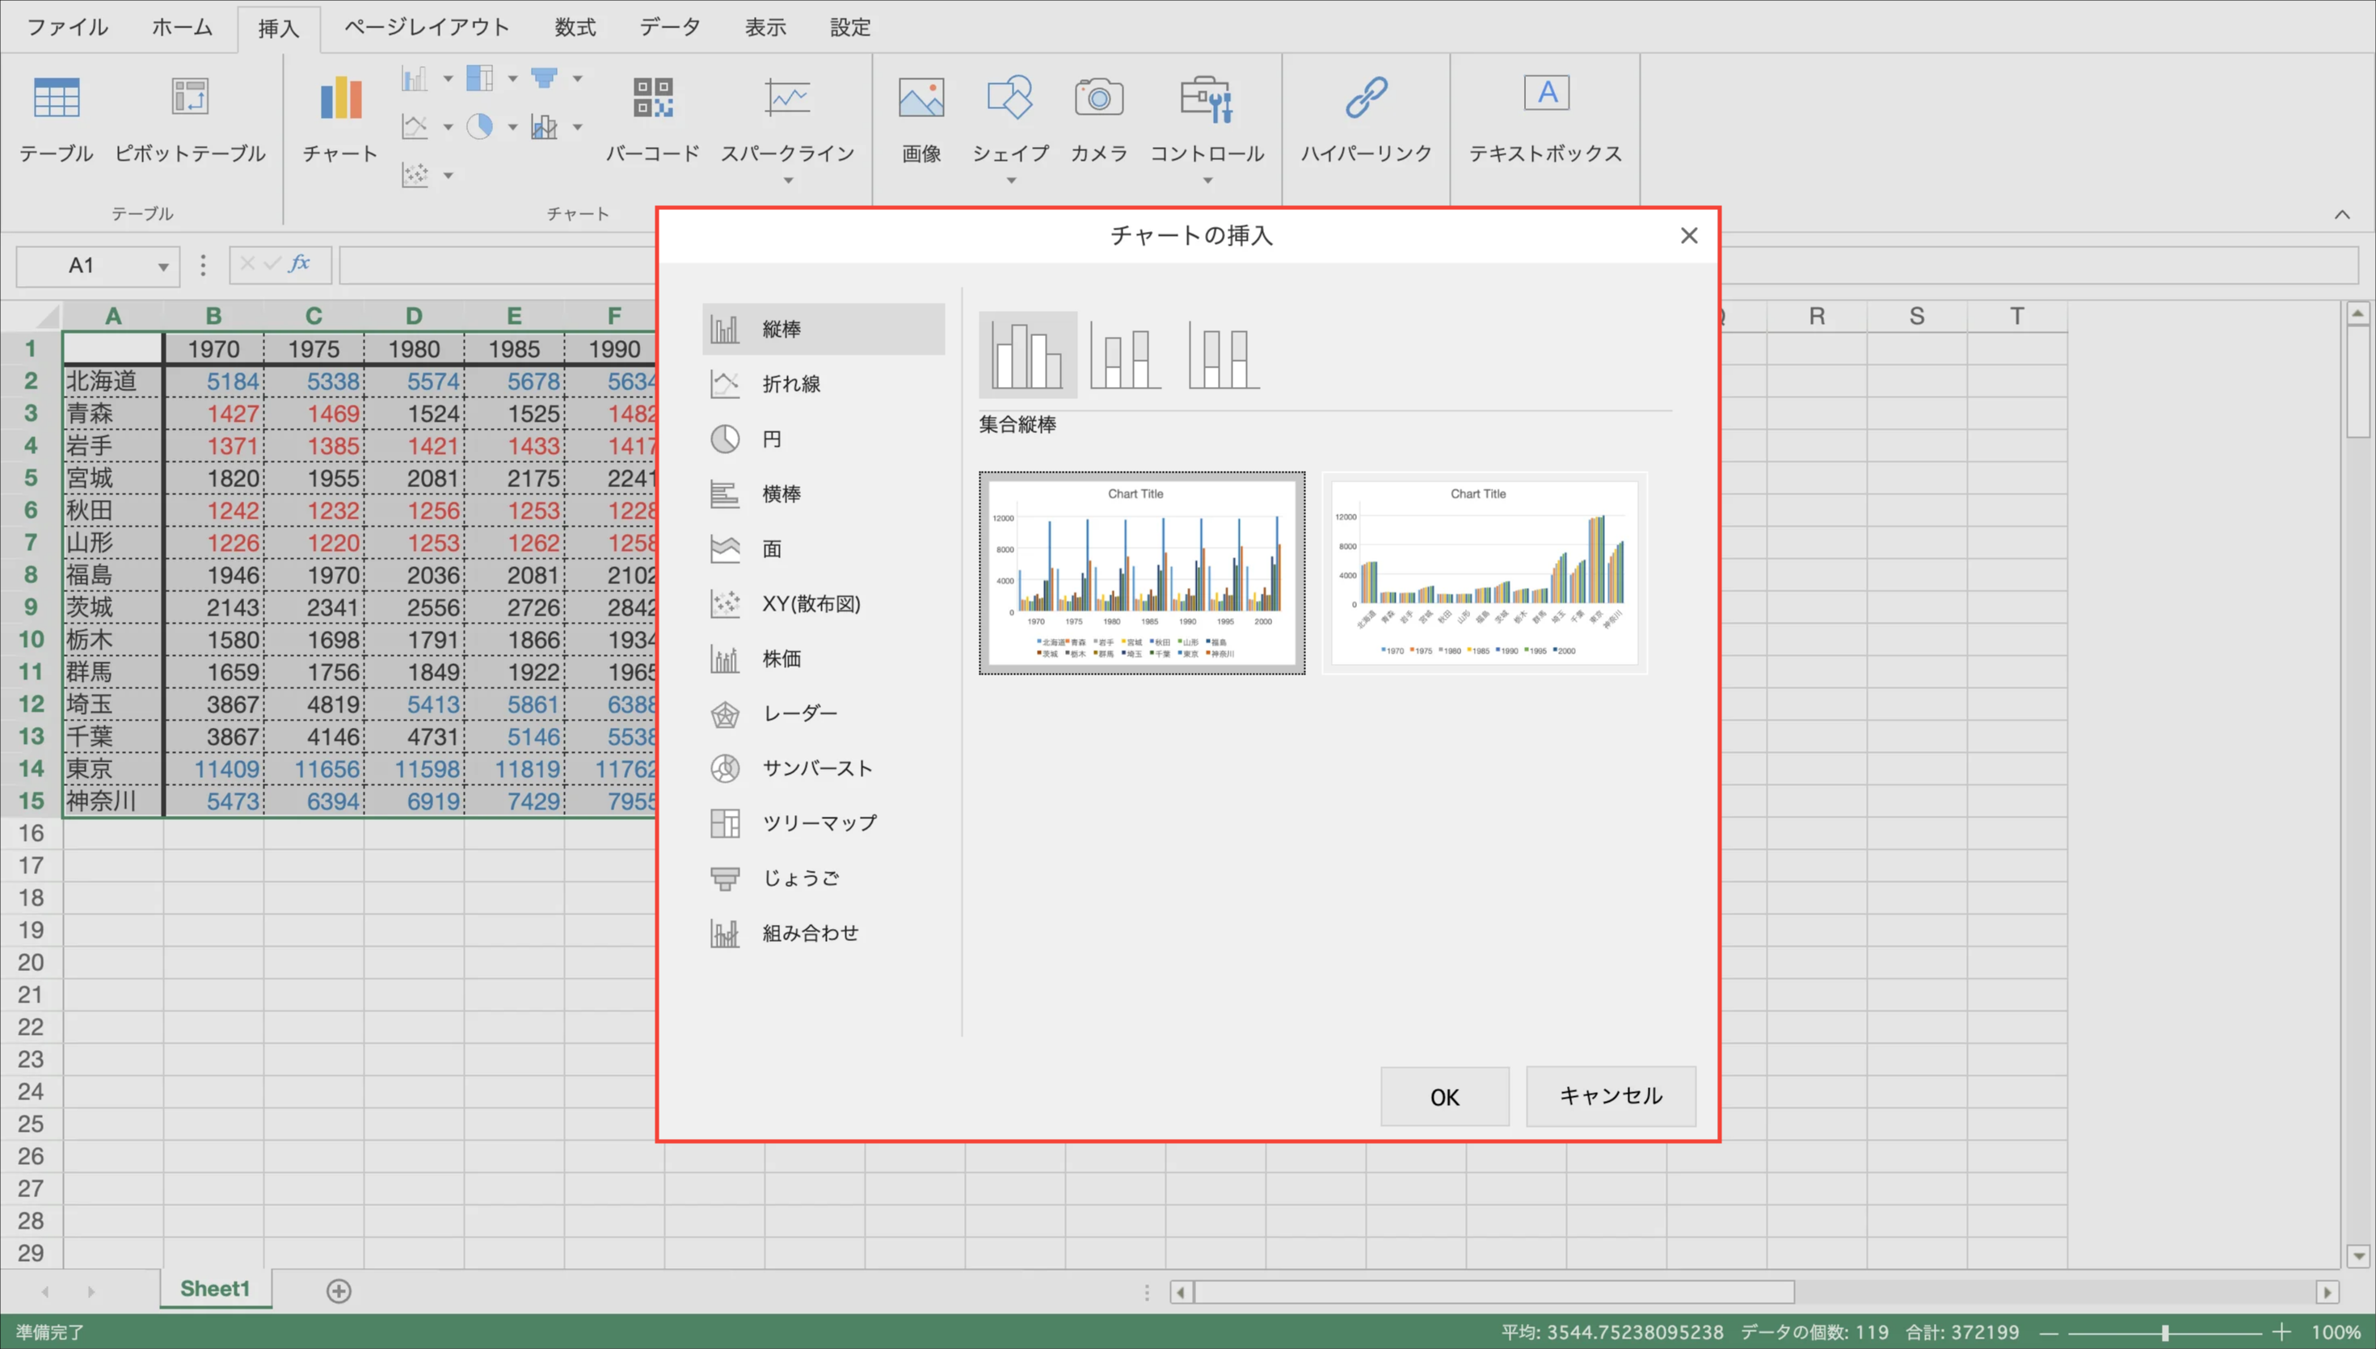
Task: Select the 円 pie chart type
Action: coord(771,439)
